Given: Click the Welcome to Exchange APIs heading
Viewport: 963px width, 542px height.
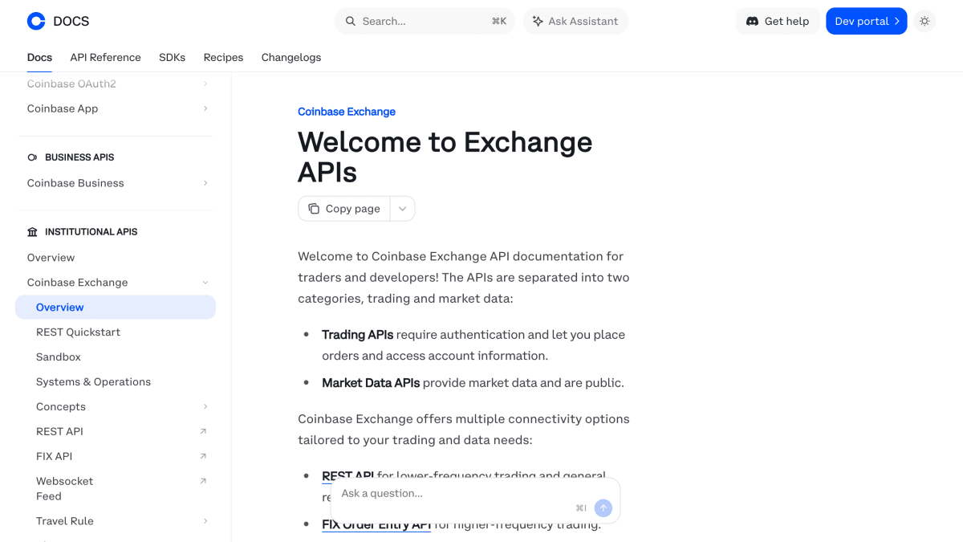Looking at the screenshot, I should (x=445, y=157).
